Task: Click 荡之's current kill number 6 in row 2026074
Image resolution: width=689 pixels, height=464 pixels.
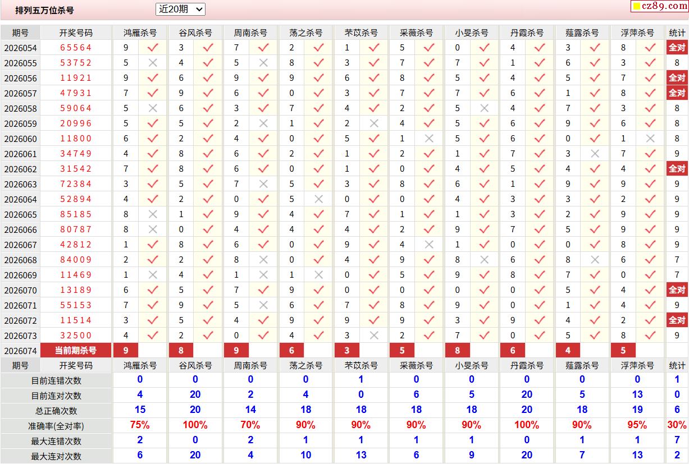Action: pyautogui.click(x=291, y=351)
